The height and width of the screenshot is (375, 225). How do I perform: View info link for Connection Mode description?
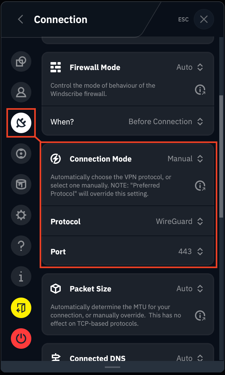(x=200, y=186)
